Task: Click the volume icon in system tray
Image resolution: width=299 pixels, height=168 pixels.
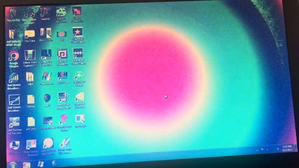Action: (278, 149)
